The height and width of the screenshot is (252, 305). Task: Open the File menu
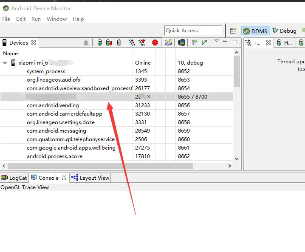point(6,19)
